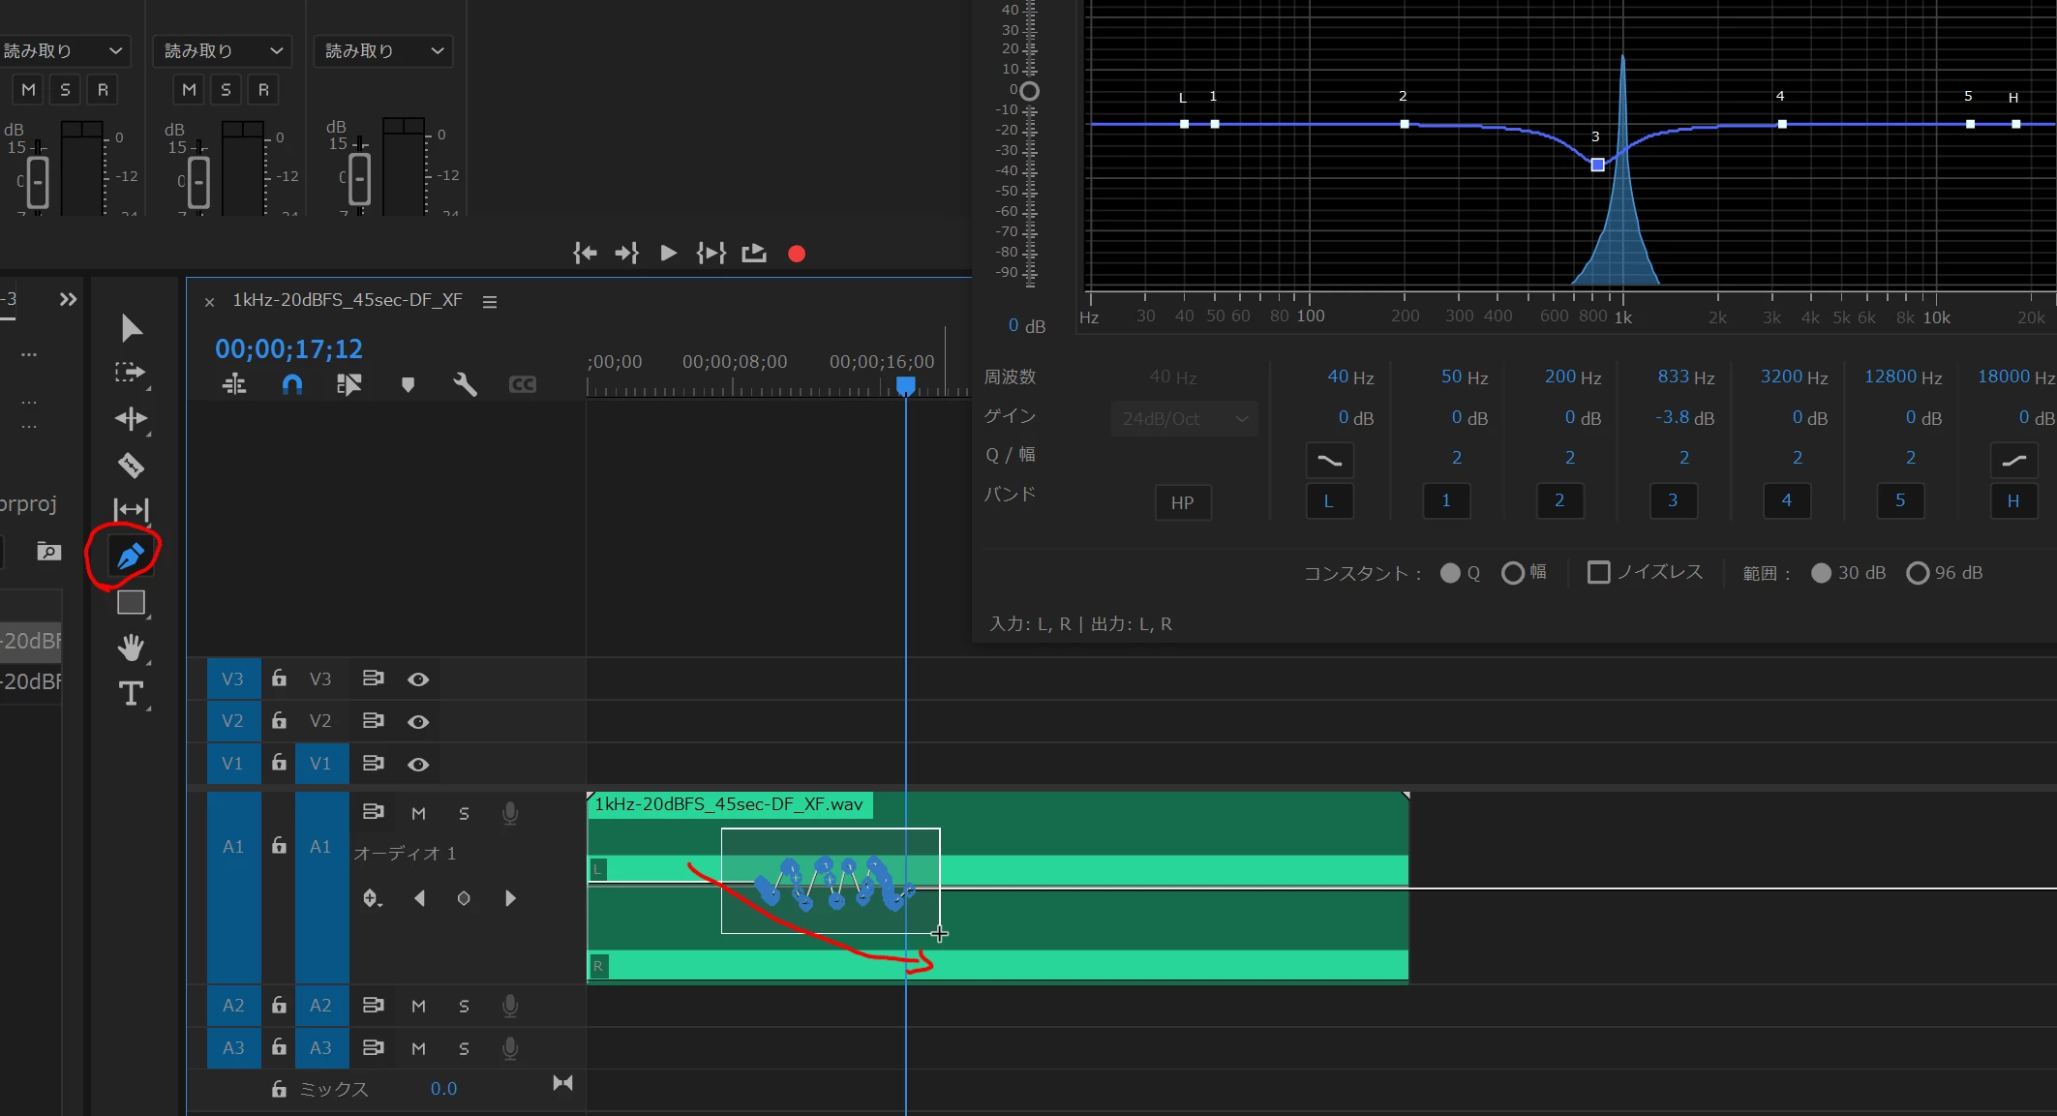This screenshot has height=1116, width=2057.
Task: Expand hidden panel tabs chevron
Action: (x=68, y=299)
